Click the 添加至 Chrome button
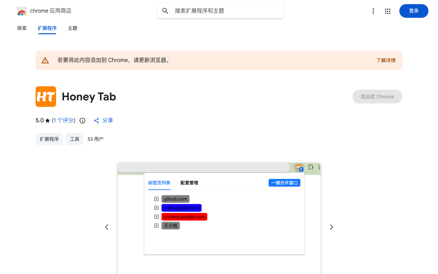438x274 pixels. coord(377,97)
